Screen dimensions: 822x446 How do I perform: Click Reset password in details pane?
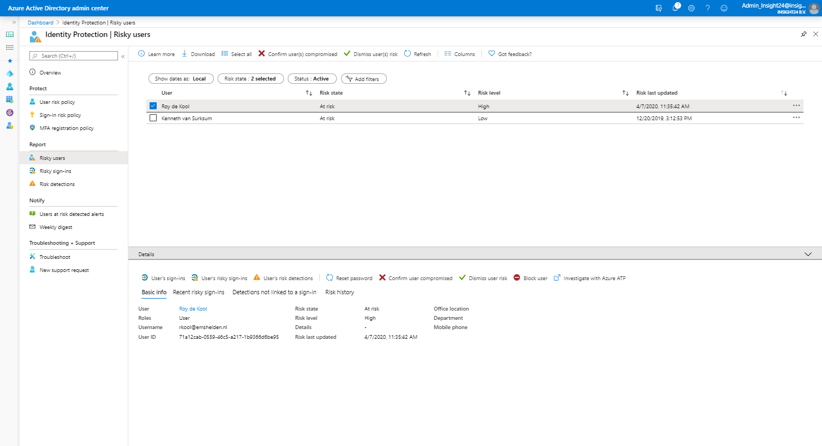tap(349, 278)
